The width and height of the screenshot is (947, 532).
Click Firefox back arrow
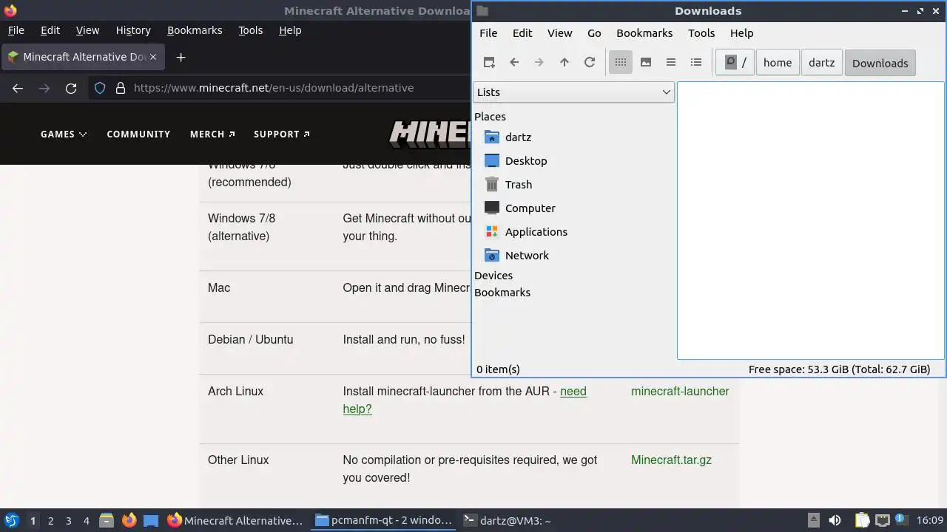(x=18, y=88)
